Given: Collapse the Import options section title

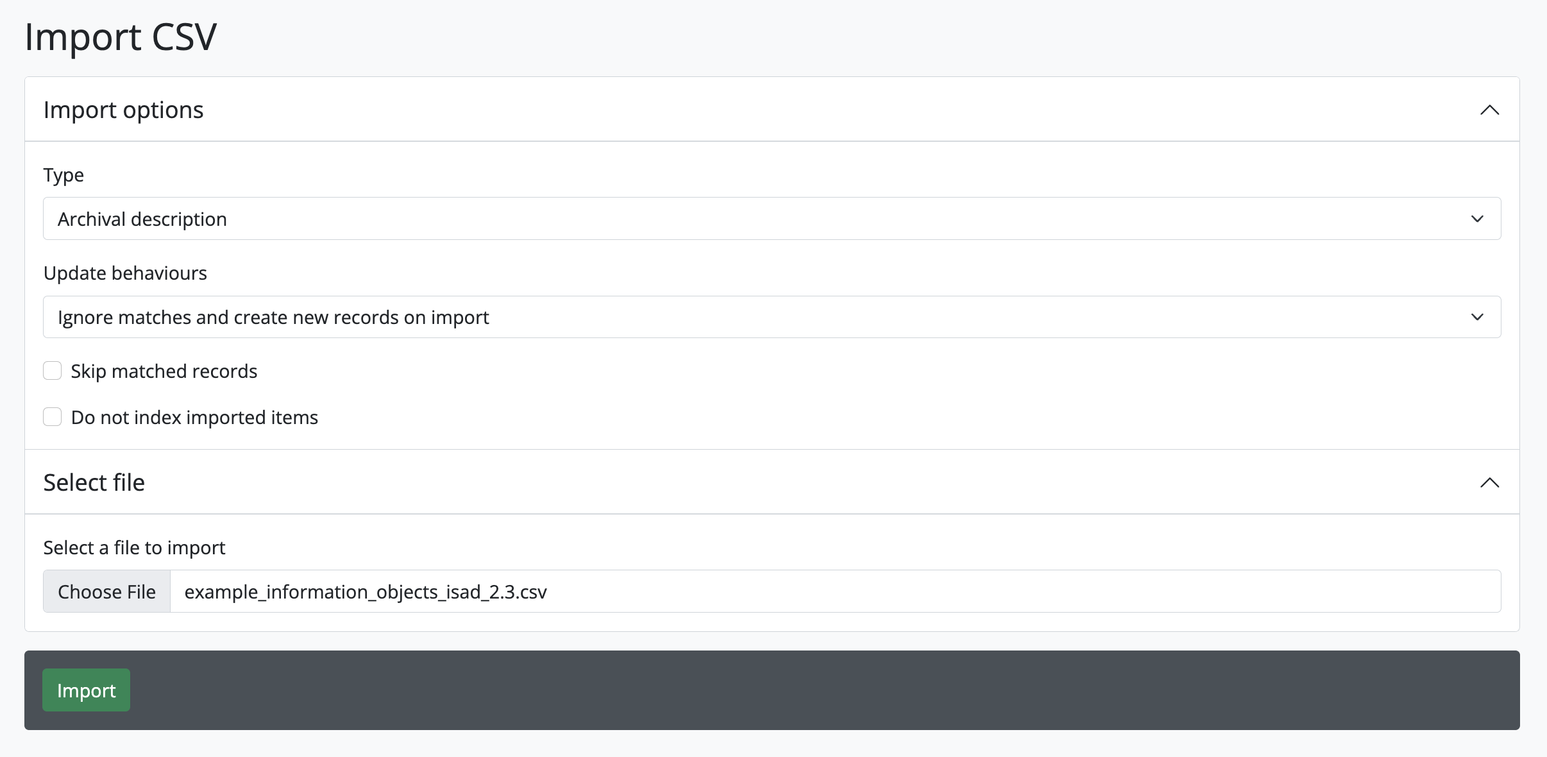Looking at the screenshot, I should click(124, 110).
